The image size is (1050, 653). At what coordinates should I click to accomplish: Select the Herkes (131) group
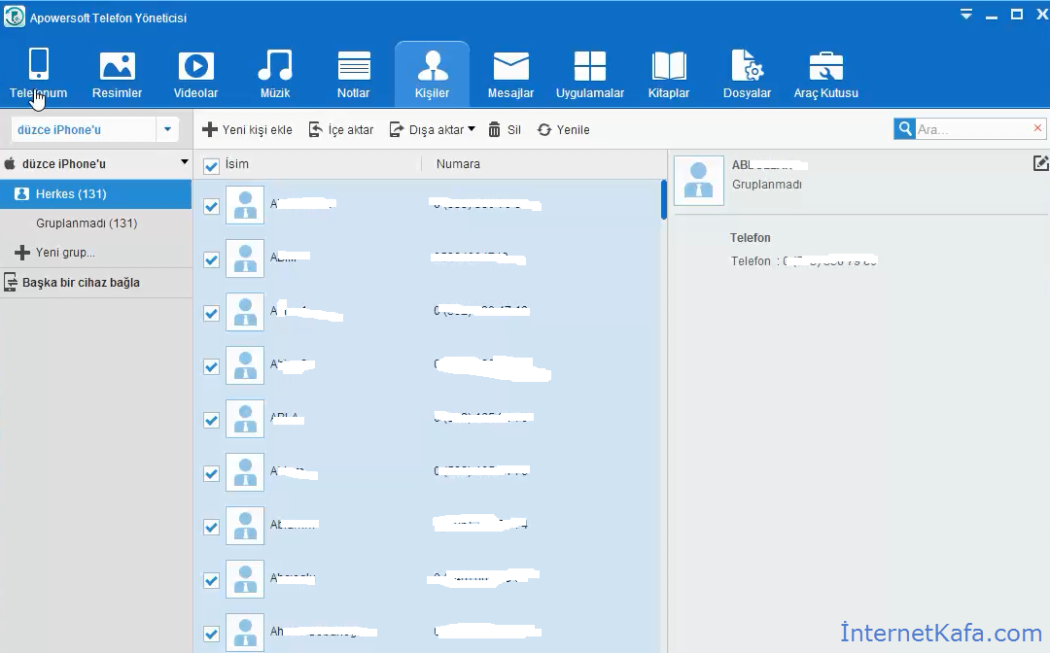coord(95,194)
